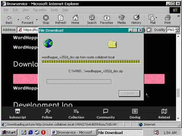Click into the Address URL field
The height and width of the screenshot is (136, 182).
(x=28, y=30)
